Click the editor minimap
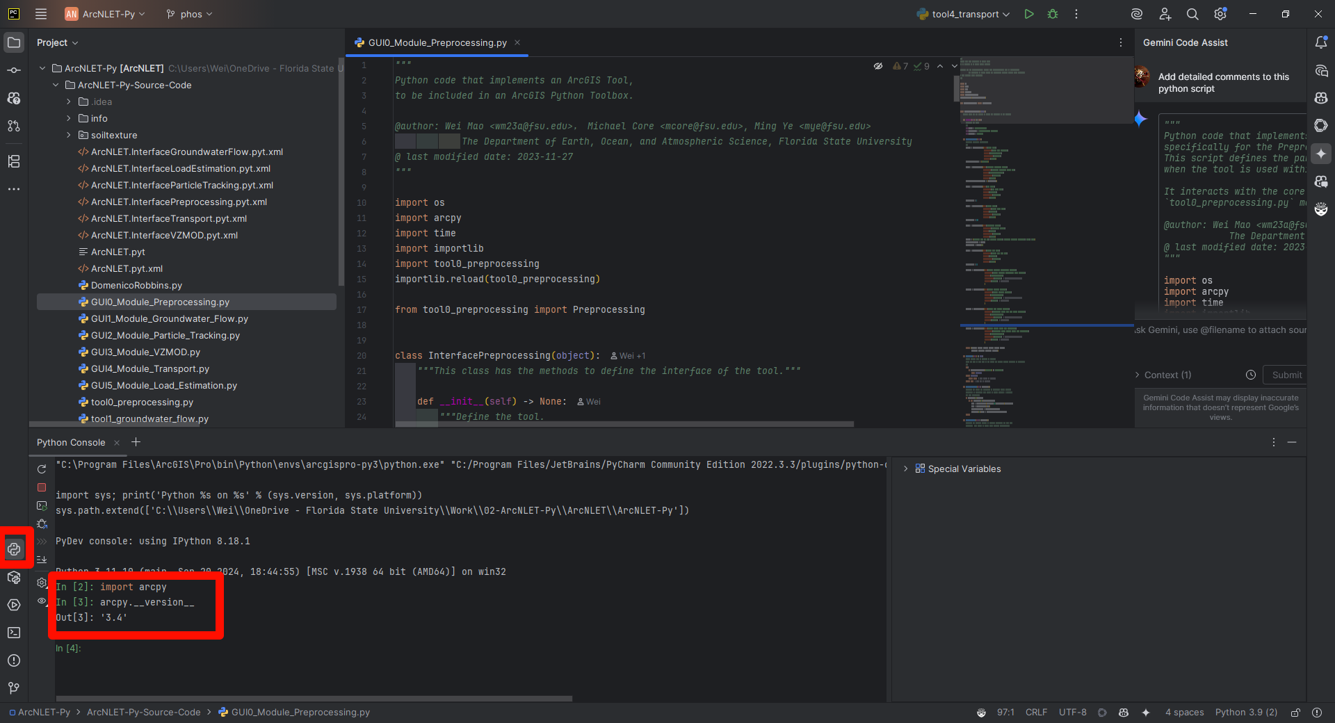Image resolution: width=1335 pixels, height=723 pixels. pyautogui.click(x=1046, y=241)
